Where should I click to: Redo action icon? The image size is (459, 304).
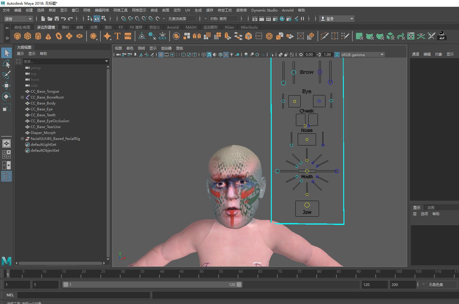point(70,19)
